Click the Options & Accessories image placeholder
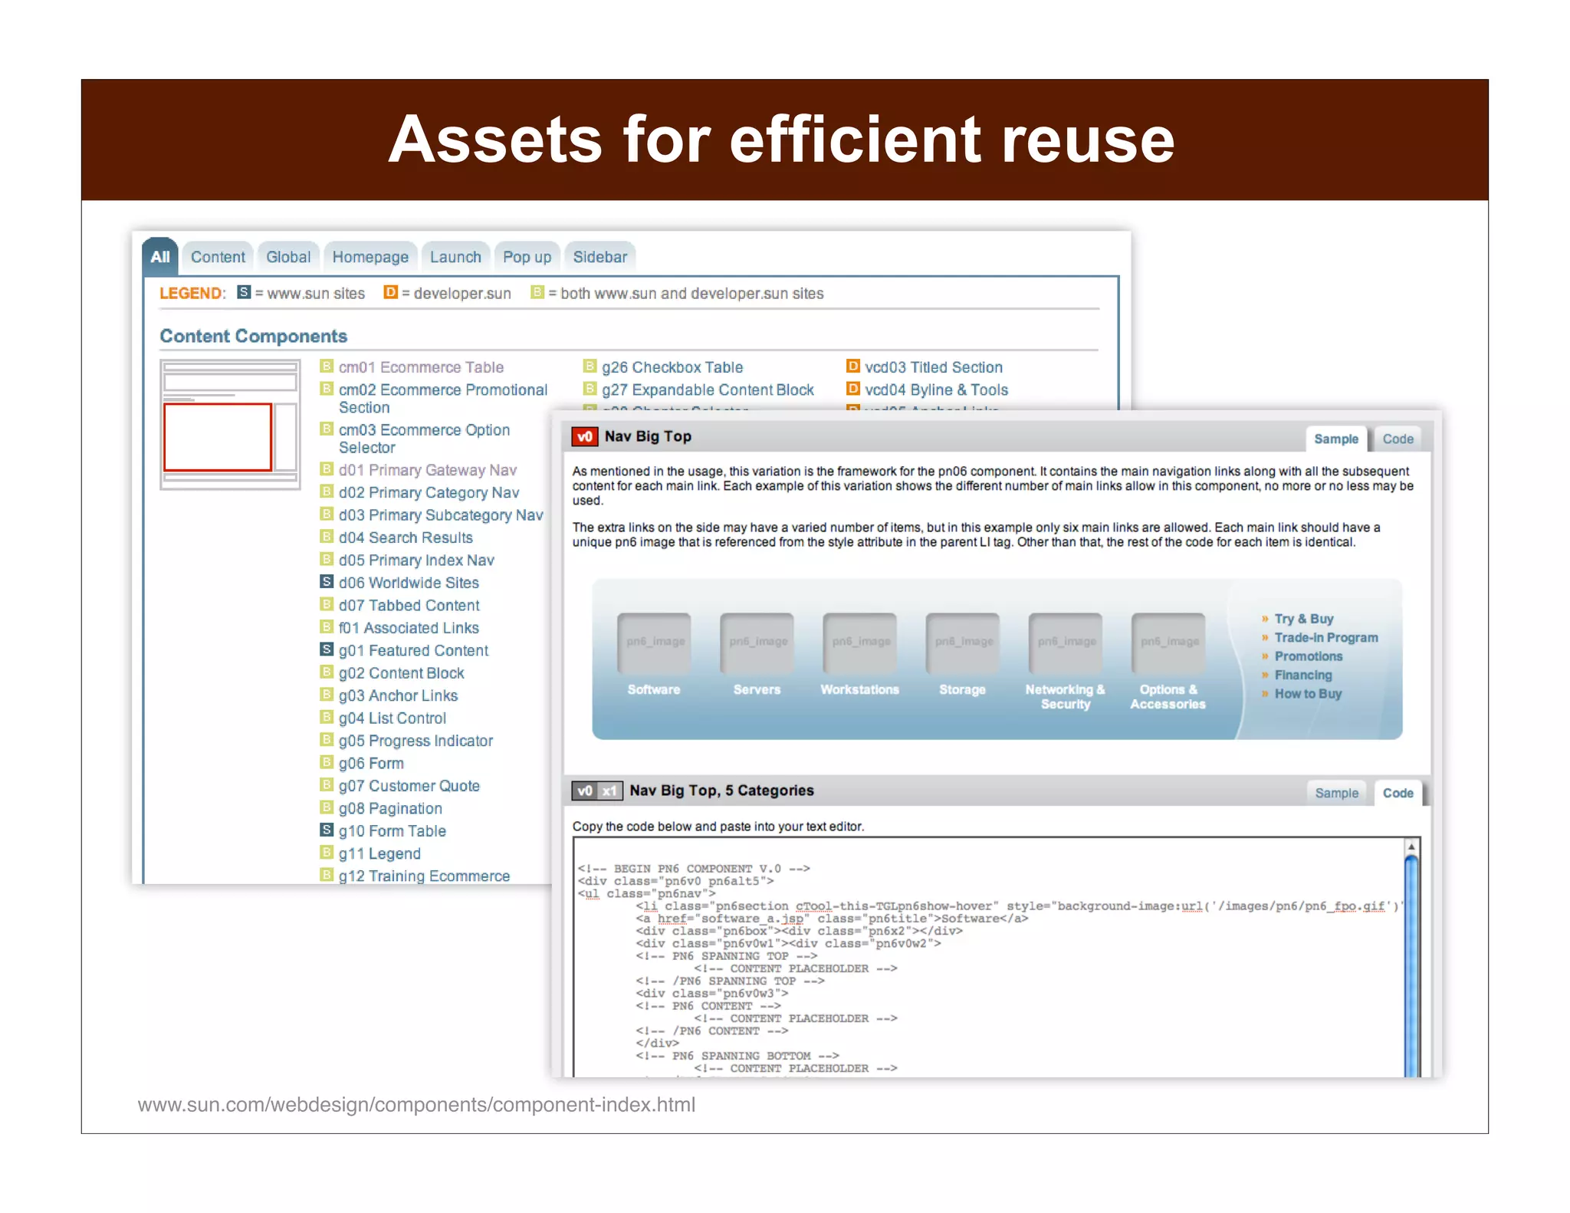The width and height of the screenshot is (1570, 1213). tap(1168, 642)
